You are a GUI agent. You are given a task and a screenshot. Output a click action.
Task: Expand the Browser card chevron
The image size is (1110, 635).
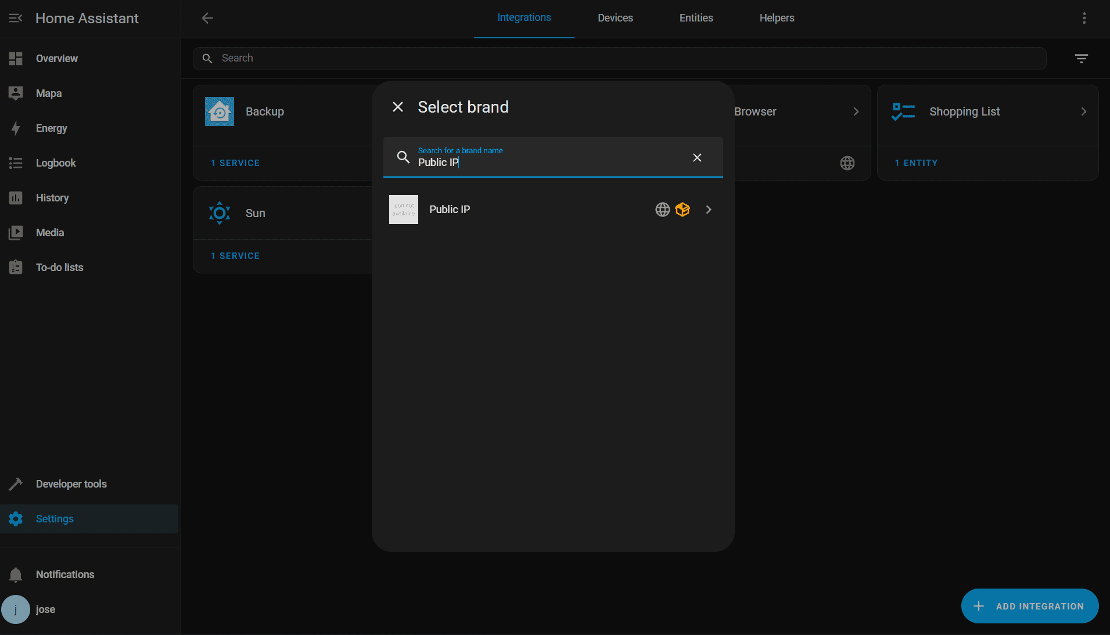click(x=856, y=111)
